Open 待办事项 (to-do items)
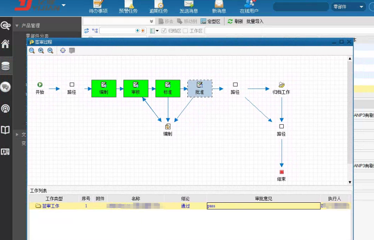374x240 pixels. point(98,7)
